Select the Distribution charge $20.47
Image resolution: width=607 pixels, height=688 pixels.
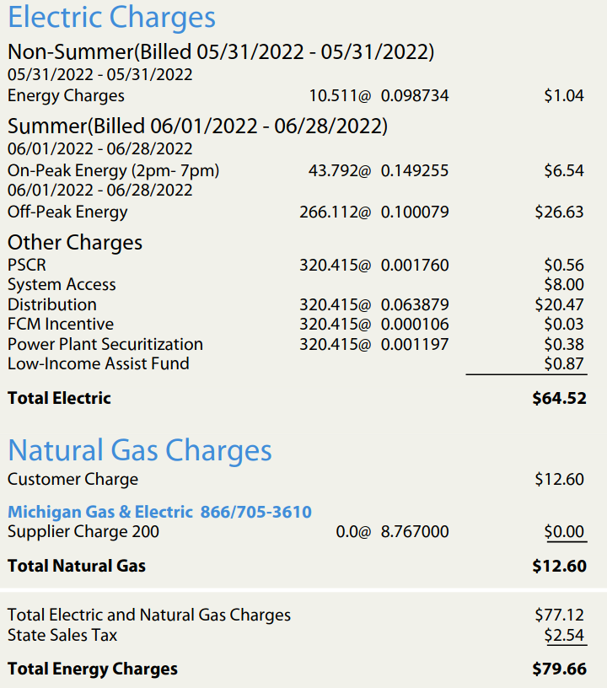[559, 304]
